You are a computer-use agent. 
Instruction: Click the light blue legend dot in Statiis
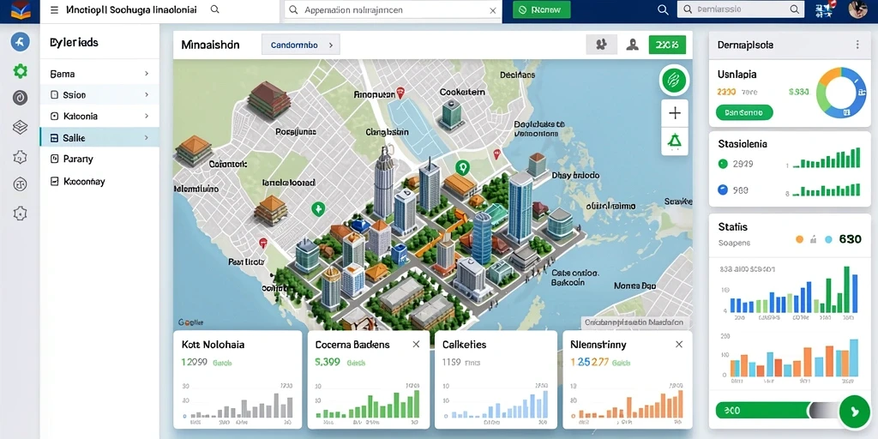pyautogui.click(x=829, y=239)
